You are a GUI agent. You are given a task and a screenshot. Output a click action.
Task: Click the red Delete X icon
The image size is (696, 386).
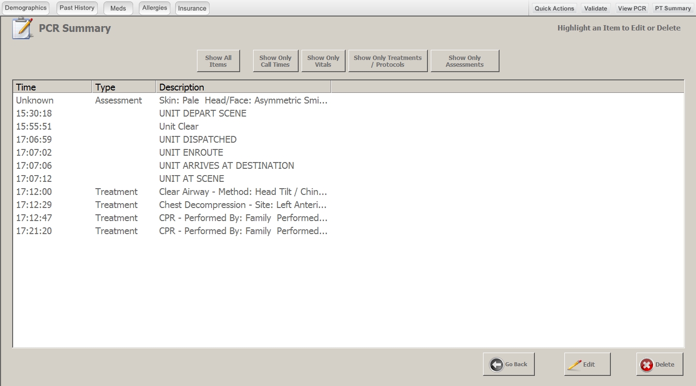[647, 365]
